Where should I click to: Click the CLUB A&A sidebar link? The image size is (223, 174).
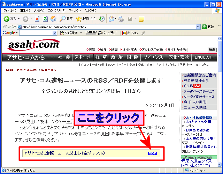[192, 86]
